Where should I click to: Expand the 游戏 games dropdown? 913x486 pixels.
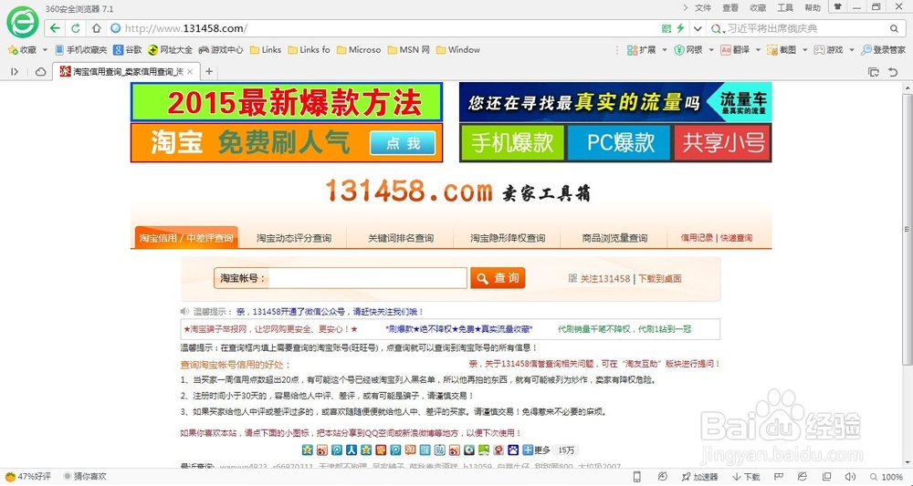coord(851,50)
